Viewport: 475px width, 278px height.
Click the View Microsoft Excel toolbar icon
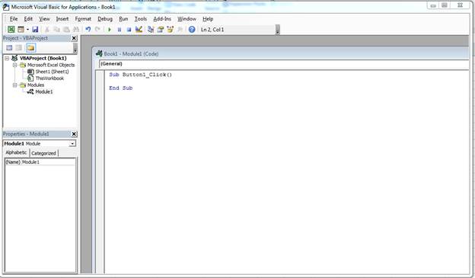coord(11,30)
